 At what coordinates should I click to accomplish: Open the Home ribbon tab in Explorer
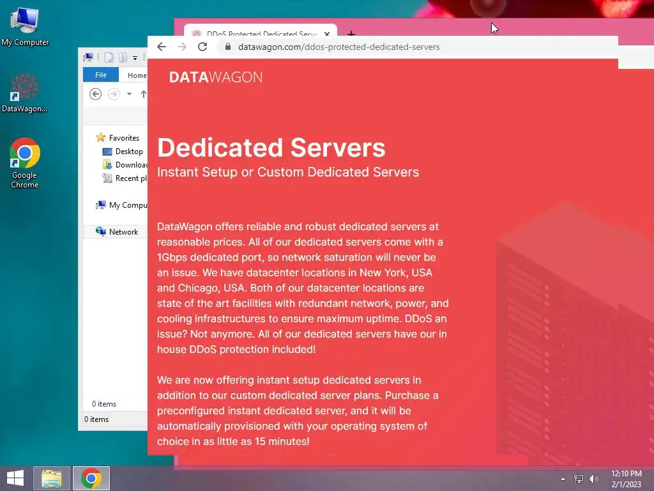[137, 75]
